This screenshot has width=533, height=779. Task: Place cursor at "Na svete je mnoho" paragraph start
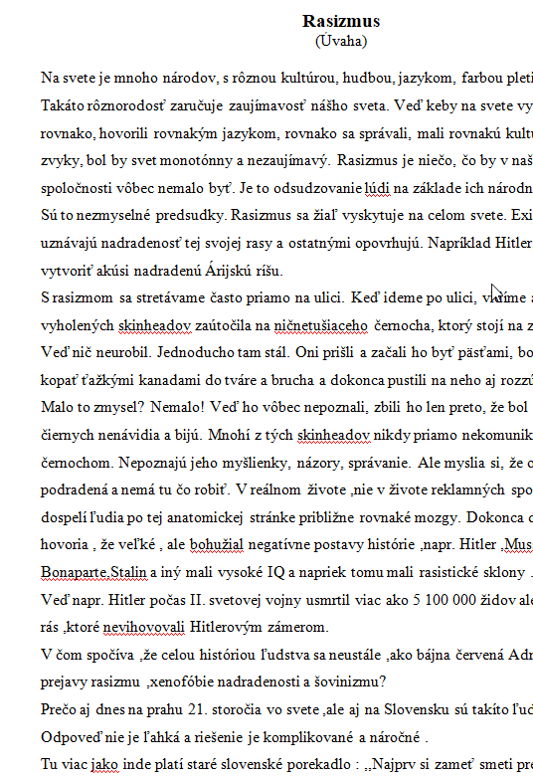click(42, 78)
